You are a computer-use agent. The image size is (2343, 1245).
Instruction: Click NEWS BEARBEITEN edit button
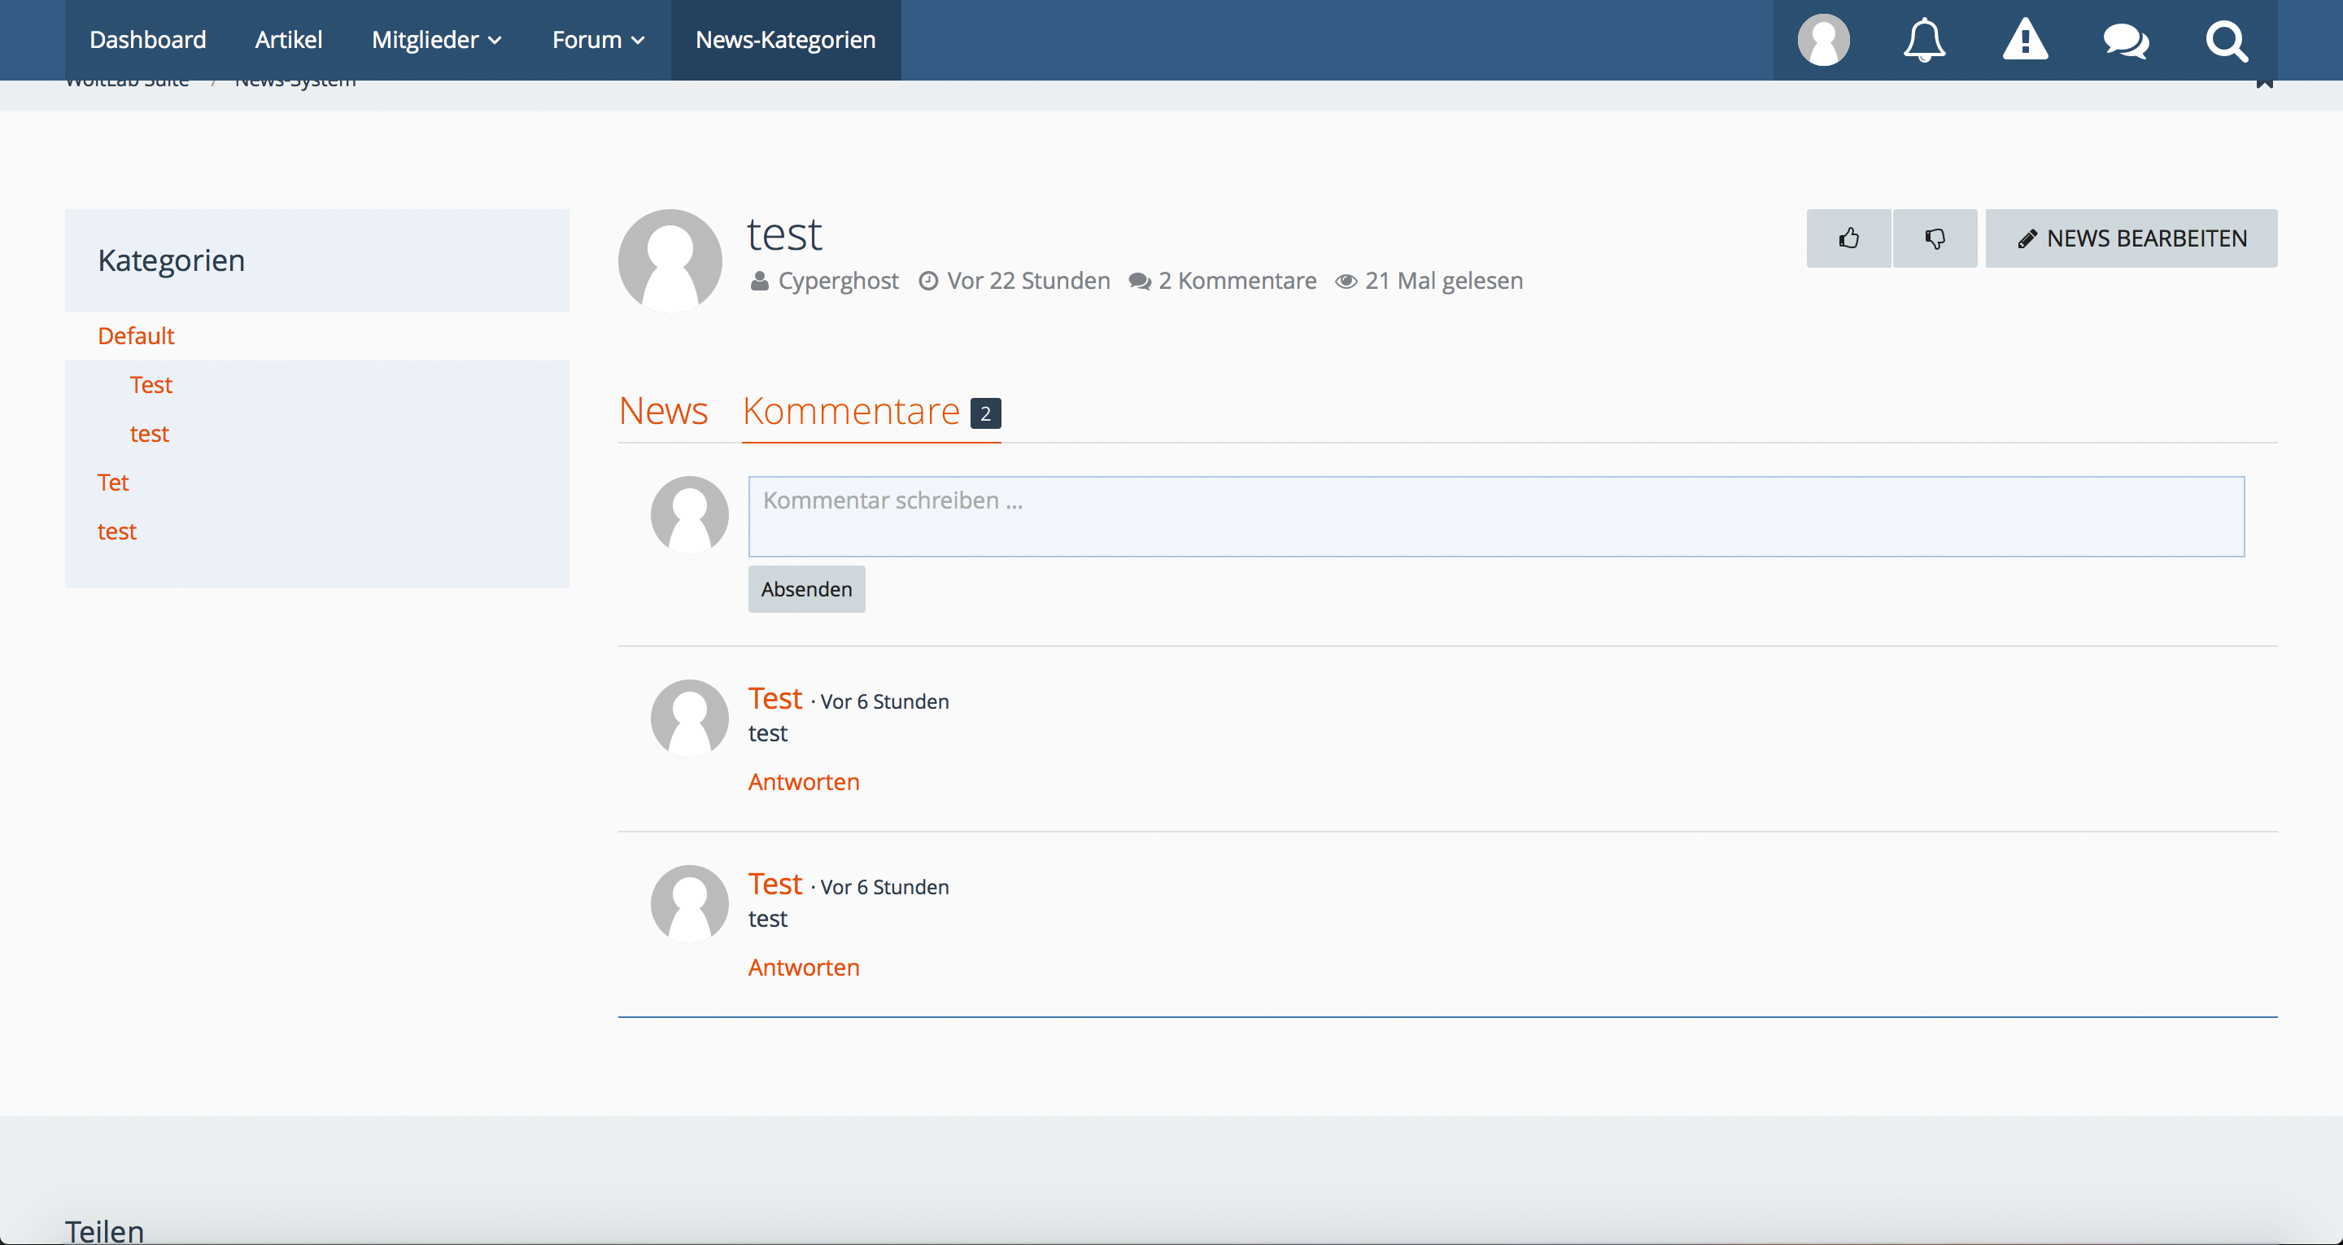2131,238
